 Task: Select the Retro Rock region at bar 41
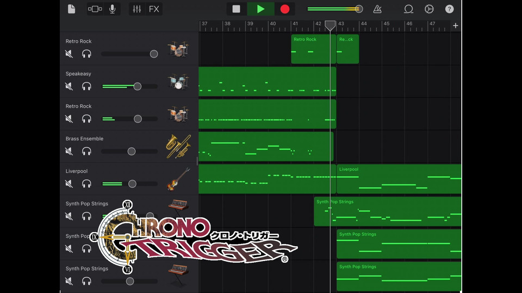pos(313,49)
